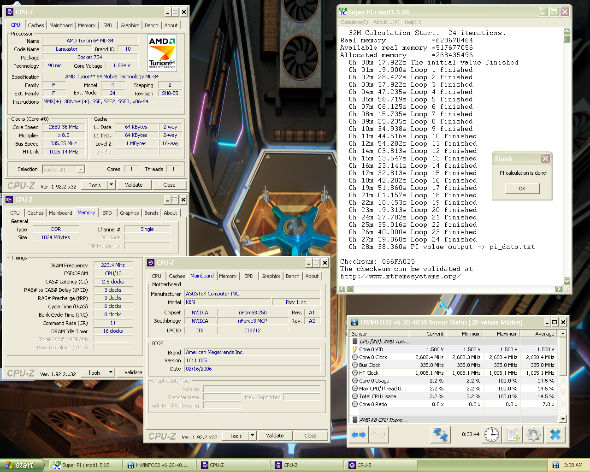Switch to HWiNFO32 taskbar item
This screenshot has width=590, height=472.
159,465
